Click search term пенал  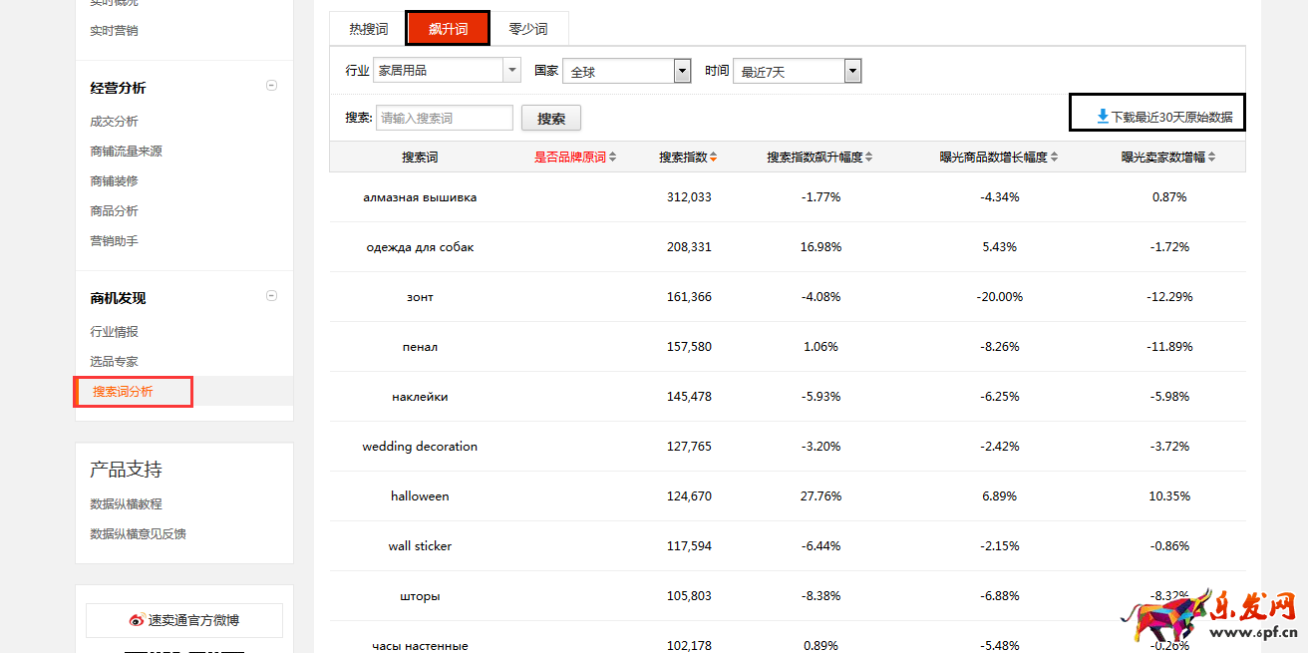tap(420, 347)
